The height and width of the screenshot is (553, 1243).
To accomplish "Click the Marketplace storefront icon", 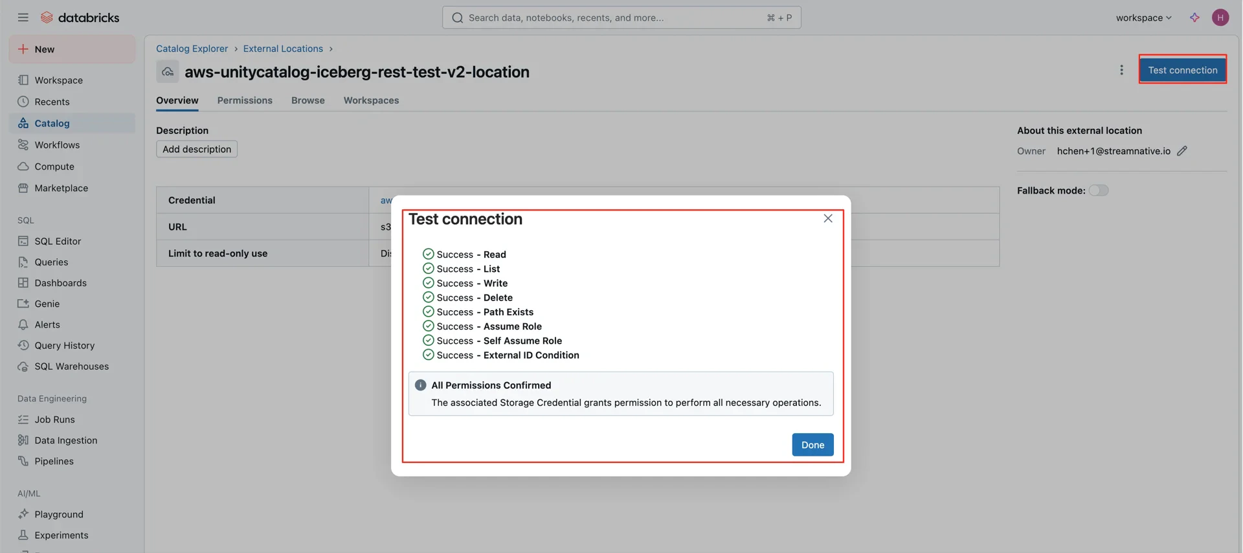I will coord(23,188).
